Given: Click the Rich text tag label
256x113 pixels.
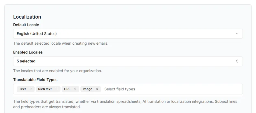Looking at the screenshot, I should pos(45,89).
